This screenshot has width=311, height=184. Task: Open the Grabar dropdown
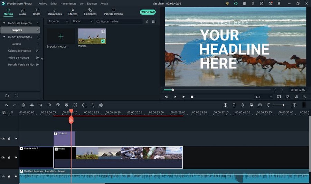coord(82,21)
